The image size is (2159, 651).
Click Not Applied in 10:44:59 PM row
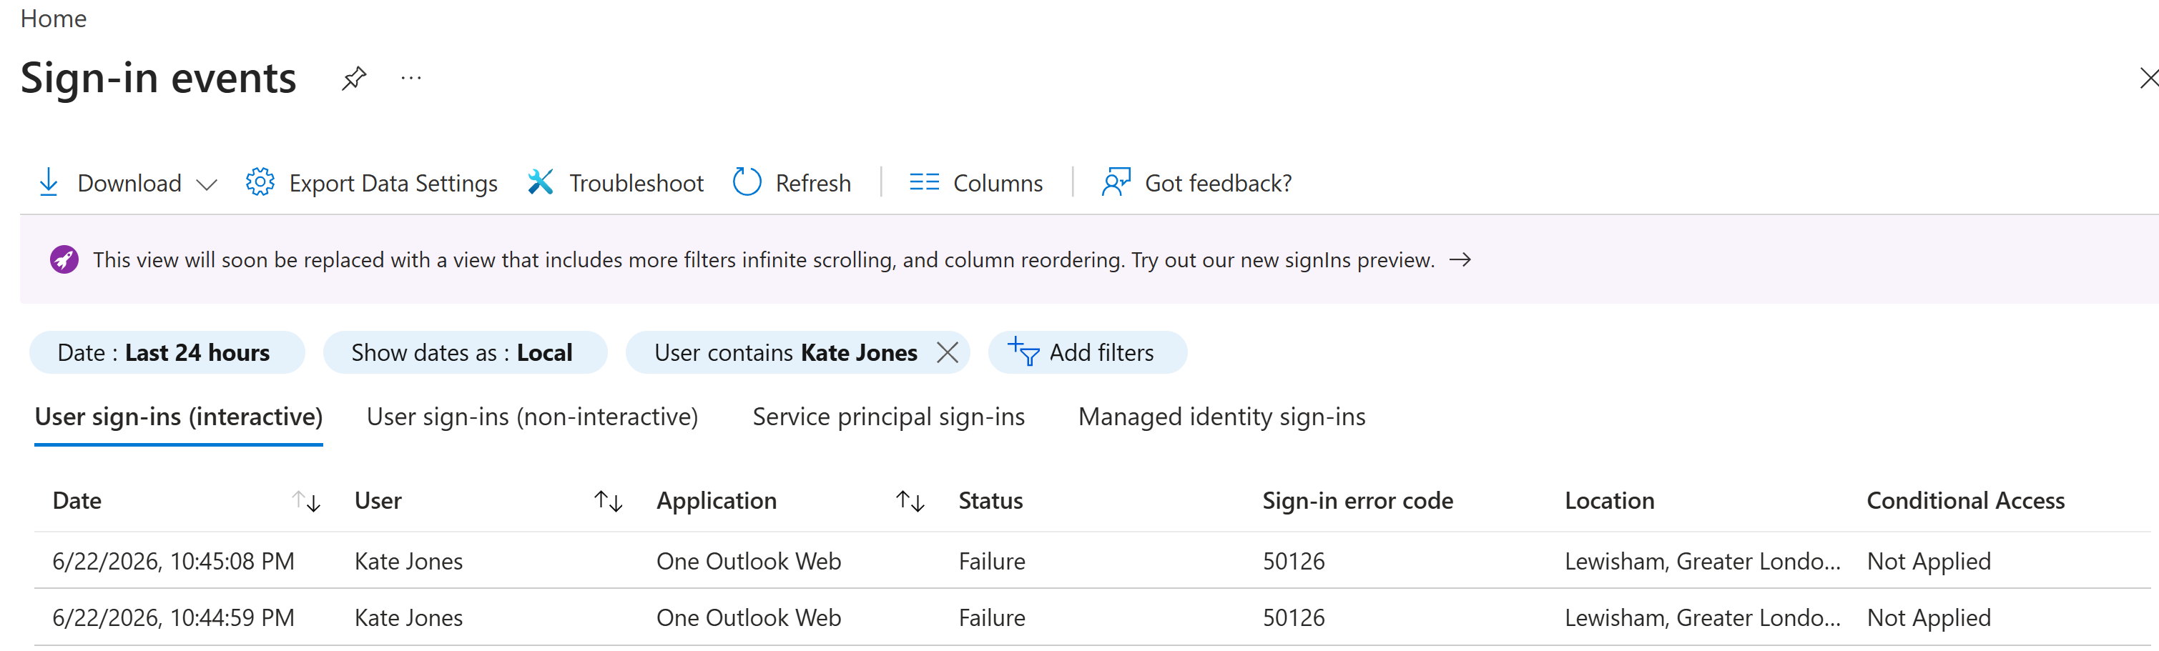(1929, 617)
